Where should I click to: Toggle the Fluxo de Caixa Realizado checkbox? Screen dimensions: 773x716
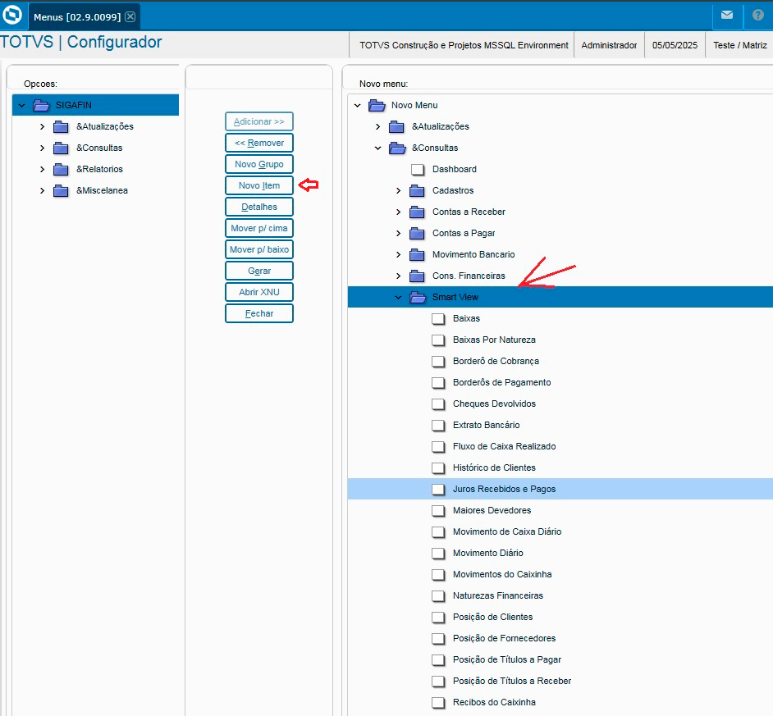pos(438,446)
